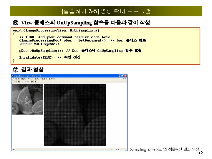Click the code line pDoc->OnUpSampling();
This screenshot has height=159, width=212.
(x=80, y=51)
